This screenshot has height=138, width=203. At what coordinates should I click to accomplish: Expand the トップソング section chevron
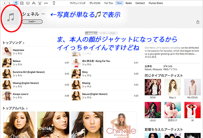point(23,43)
